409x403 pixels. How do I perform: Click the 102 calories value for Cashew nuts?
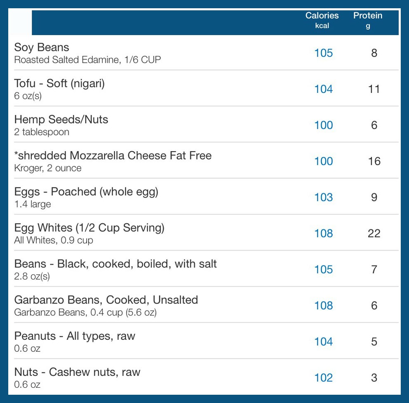(x=323, y=378)
